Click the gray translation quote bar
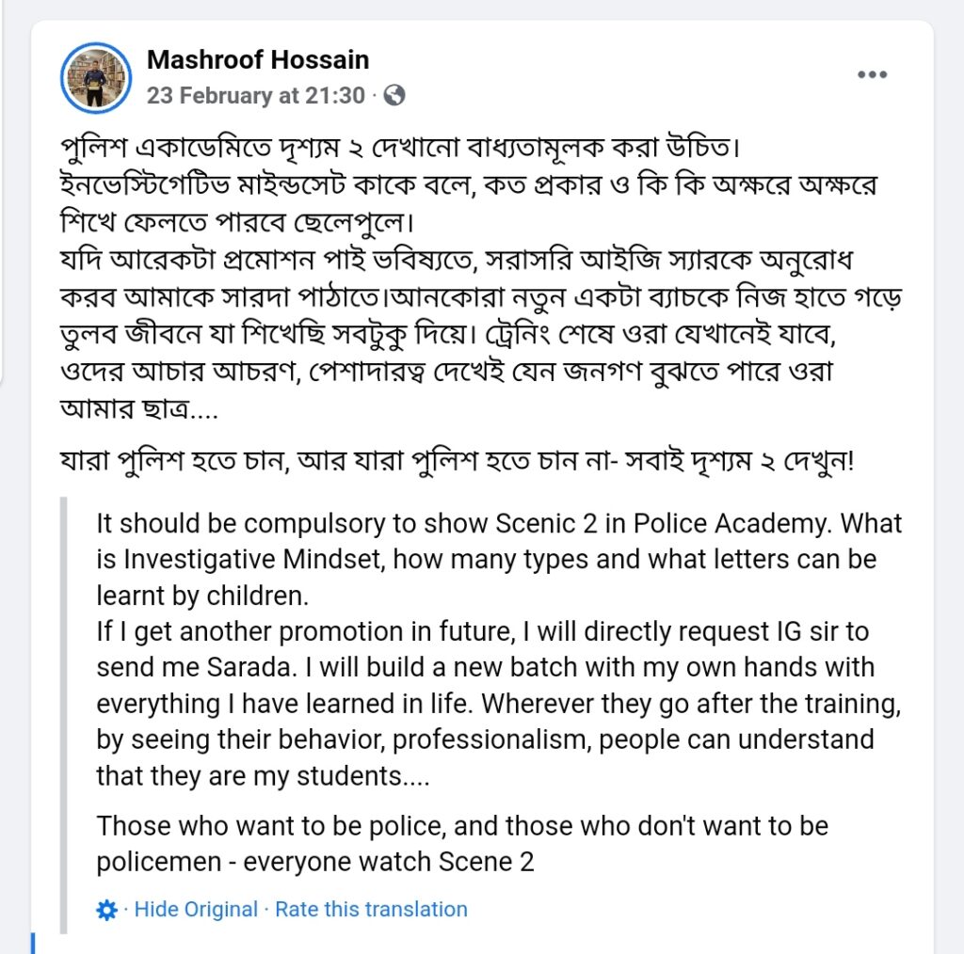The image size is (964, 954). pos(63,715)
